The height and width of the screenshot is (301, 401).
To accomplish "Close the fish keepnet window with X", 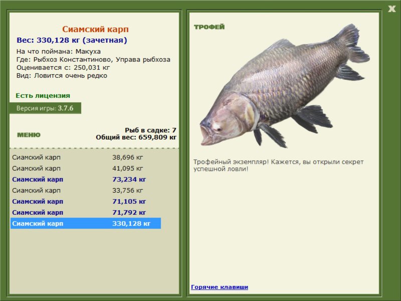I will (x=391, y=9).
